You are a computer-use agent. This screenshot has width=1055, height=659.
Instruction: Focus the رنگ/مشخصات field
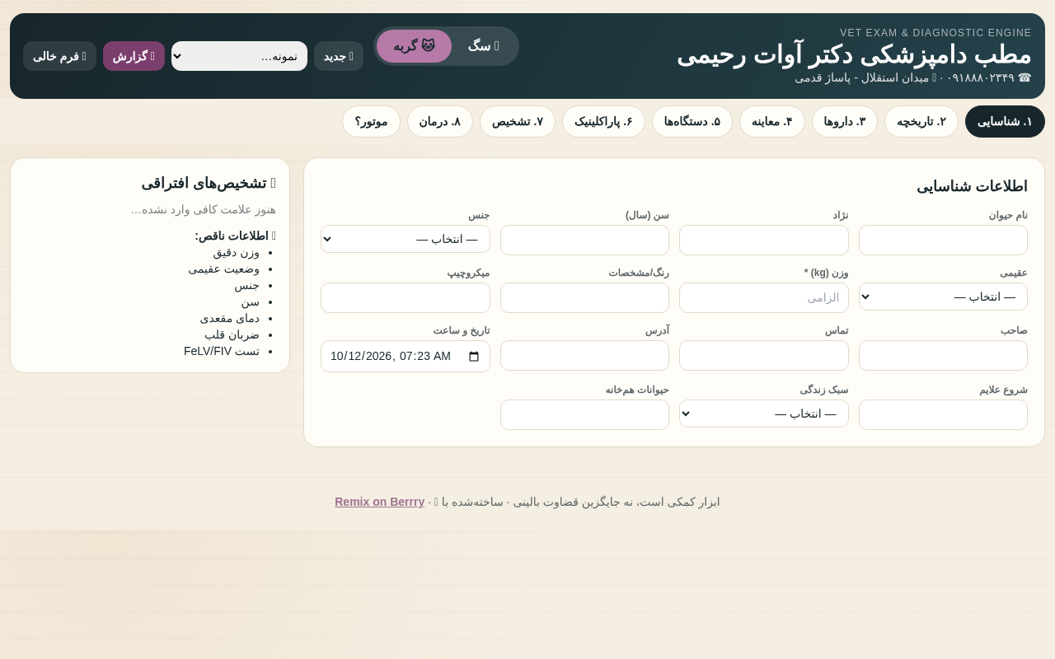[584, 297]
